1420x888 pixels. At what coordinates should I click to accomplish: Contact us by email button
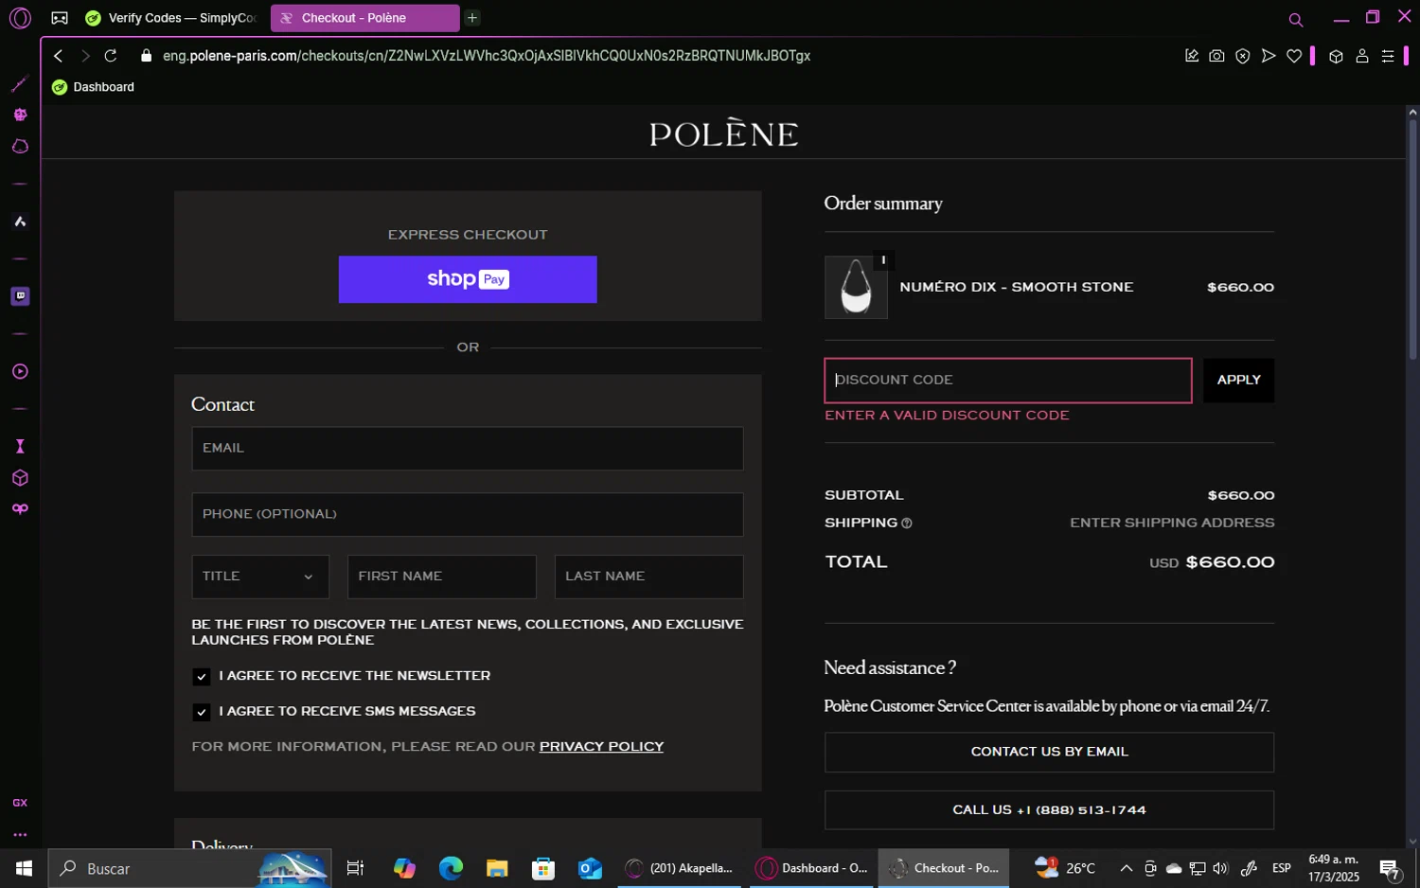tap(1049, 752)
